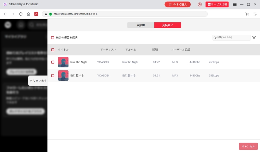The image size is (260, 152).
Task: Tick the 無効の項目を選択 checkbox
Action: [x=53, y=38]
